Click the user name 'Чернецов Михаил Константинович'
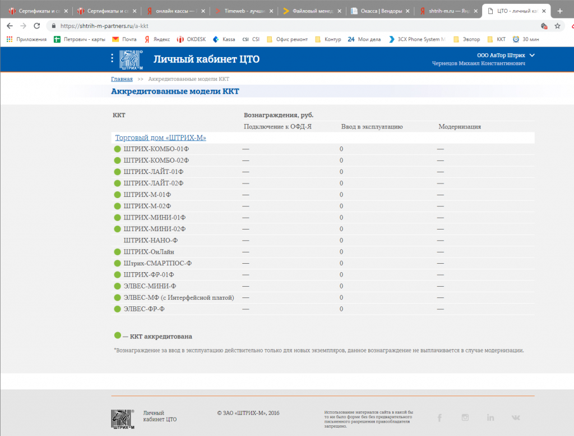574x436 pixels. pos(479,63)
